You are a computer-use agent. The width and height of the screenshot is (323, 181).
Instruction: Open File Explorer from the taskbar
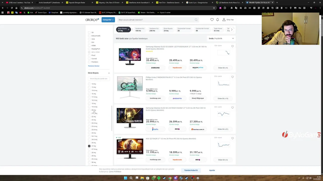coord(142,178)
